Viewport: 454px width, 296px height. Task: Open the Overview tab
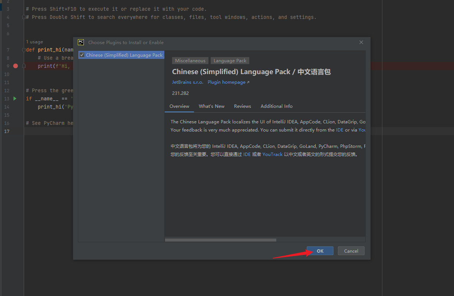pyautogui.click(x=180, y=106)
